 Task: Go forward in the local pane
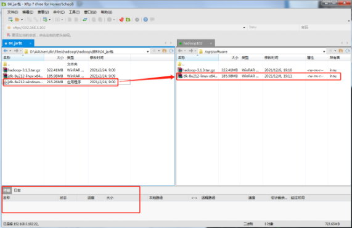(x=15, y=51)
